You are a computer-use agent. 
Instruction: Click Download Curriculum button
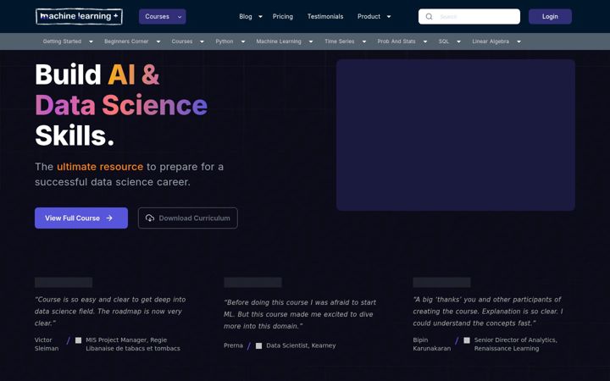pyautogui.click(x=188, y=218)
